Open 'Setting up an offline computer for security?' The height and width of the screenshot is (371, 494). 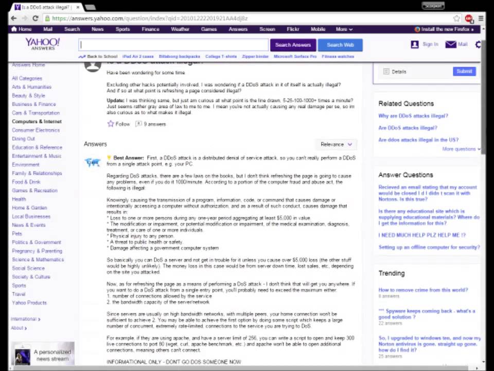click(429, 247)
